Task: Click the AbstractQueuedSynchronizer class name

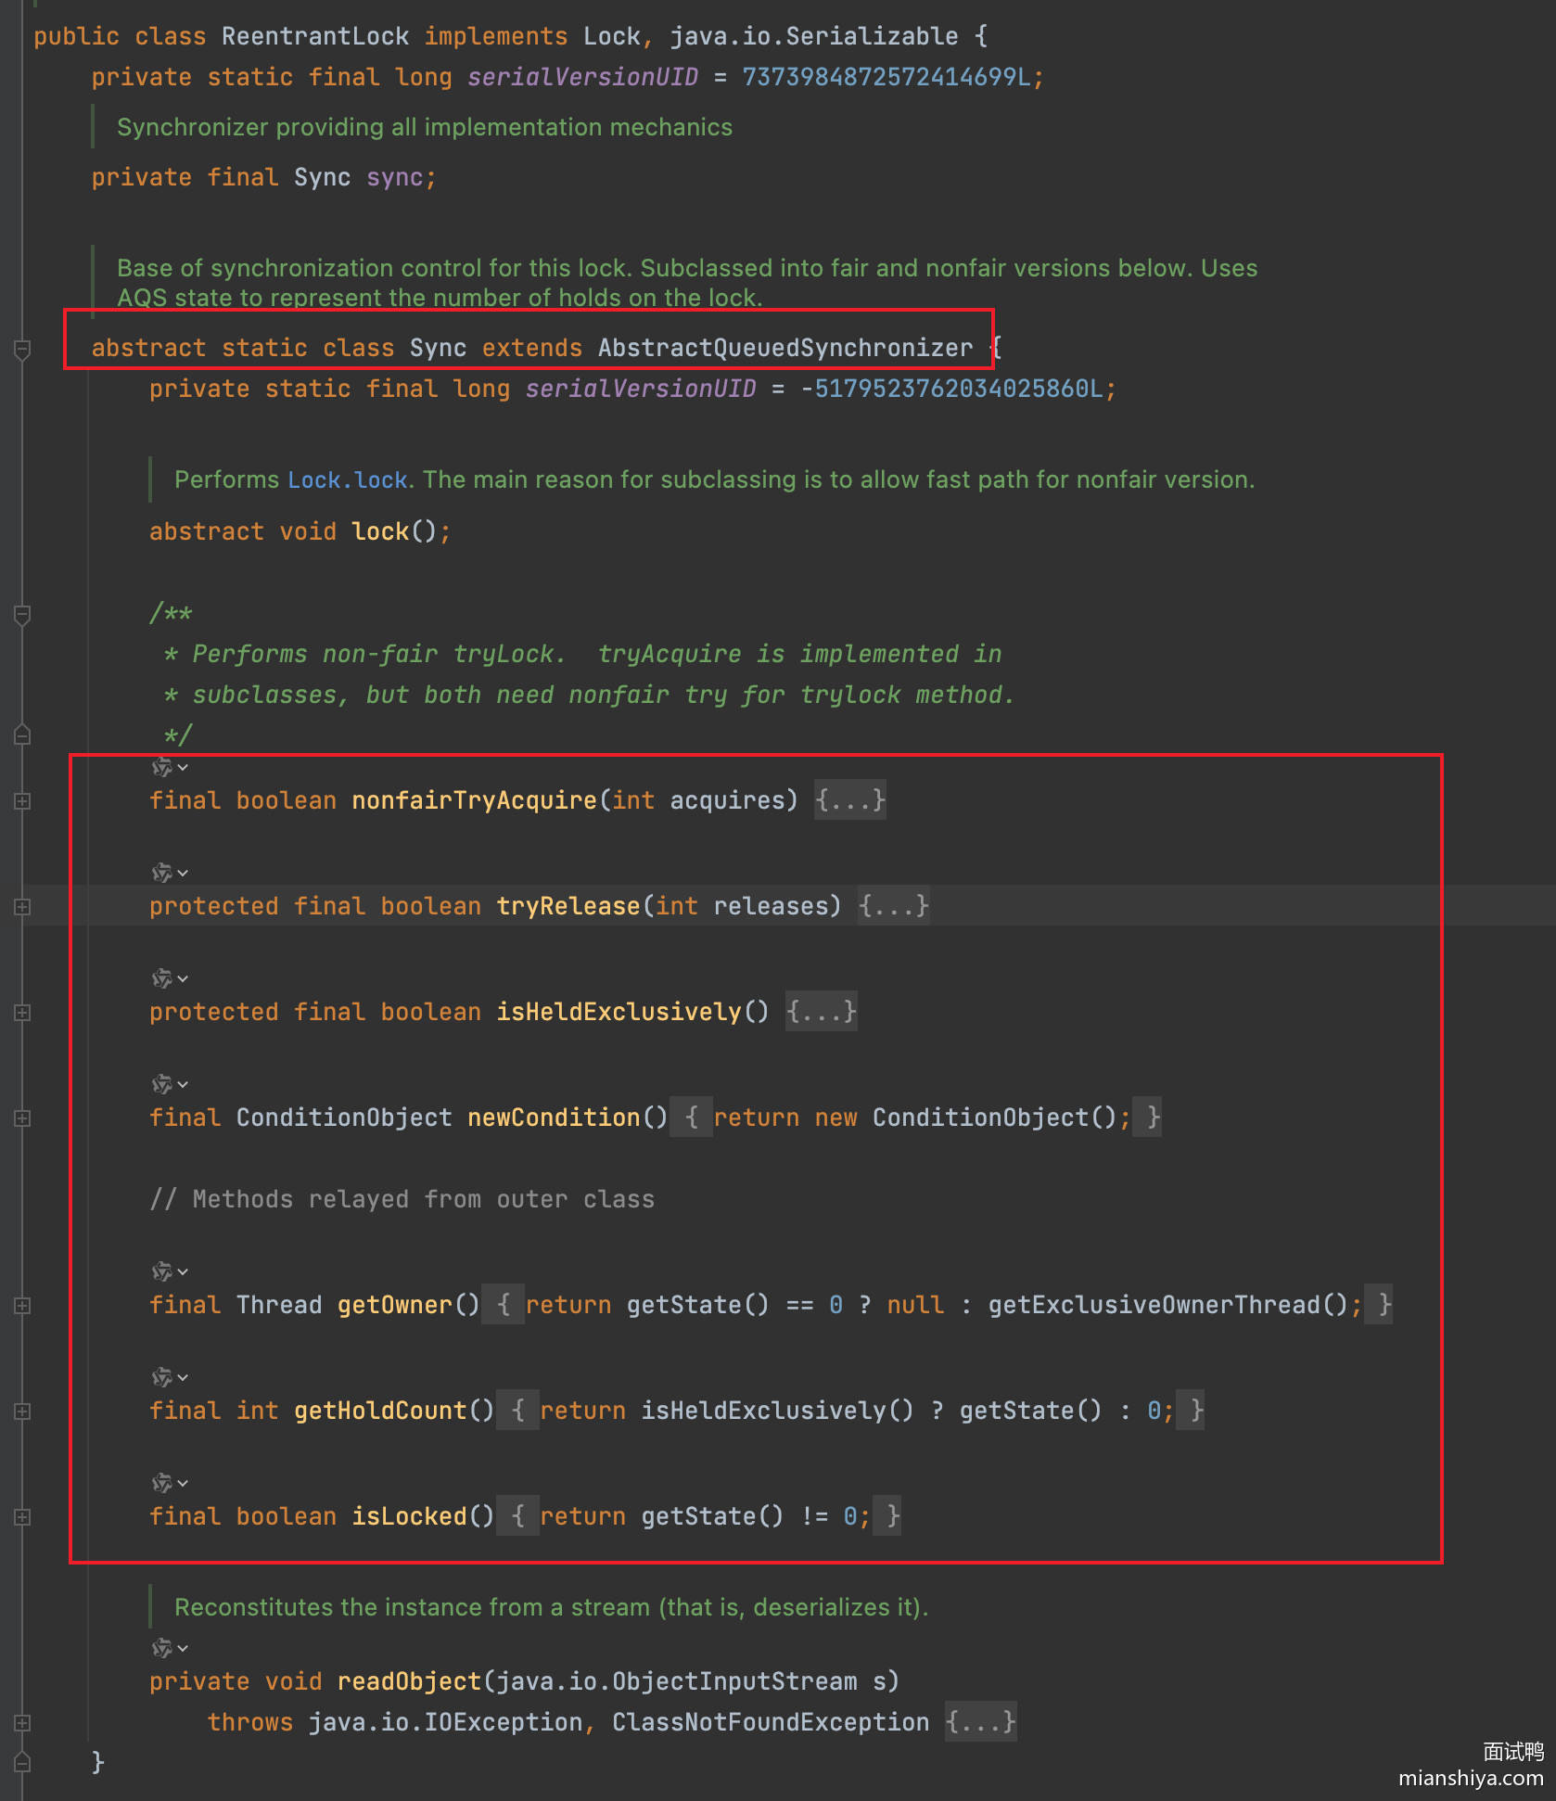Action: (784, 348)
